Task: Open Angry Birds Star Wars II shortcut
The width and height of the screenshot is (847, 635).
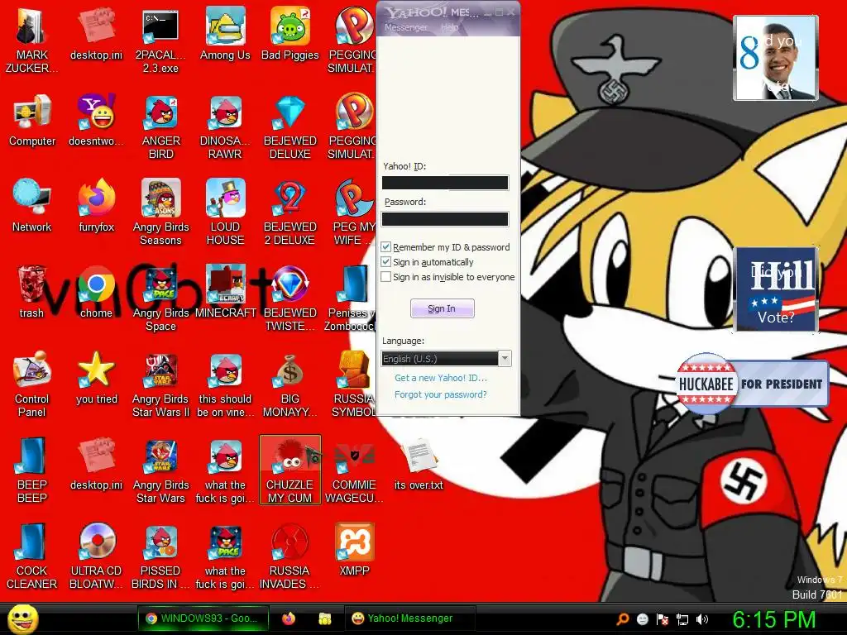Action: click(161, 384)
